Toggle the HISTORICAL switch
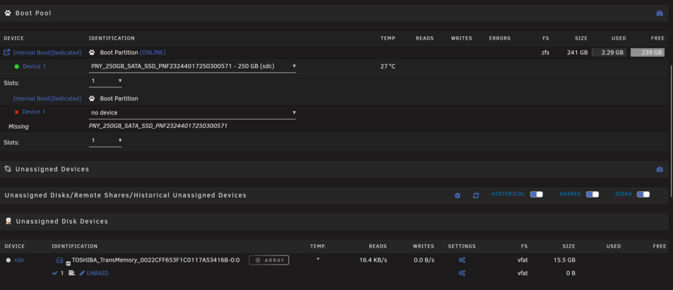673x290 pixels. tap(536, 194)
